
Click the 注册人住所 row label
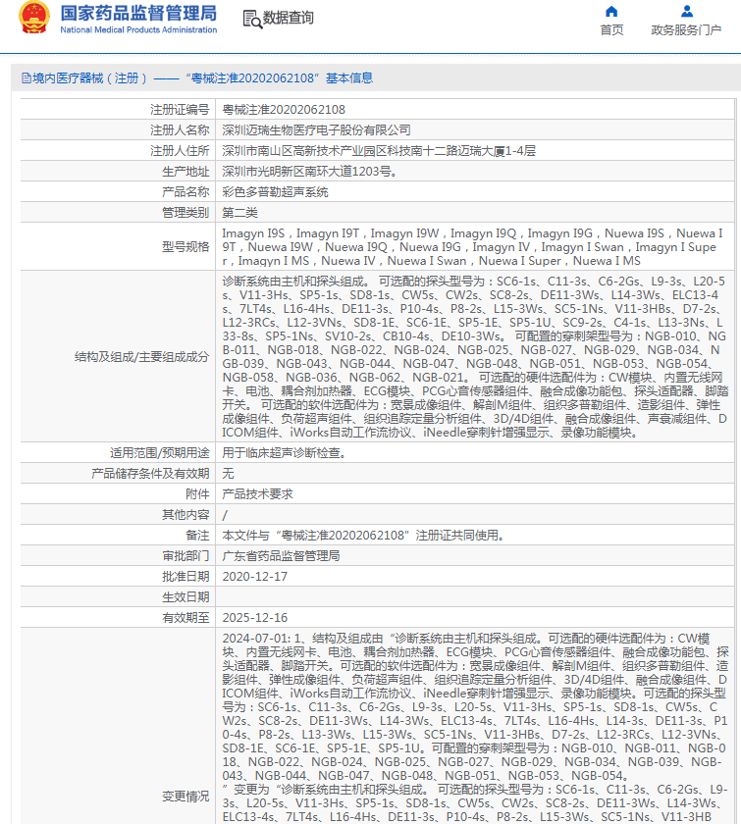pos(180,151)
